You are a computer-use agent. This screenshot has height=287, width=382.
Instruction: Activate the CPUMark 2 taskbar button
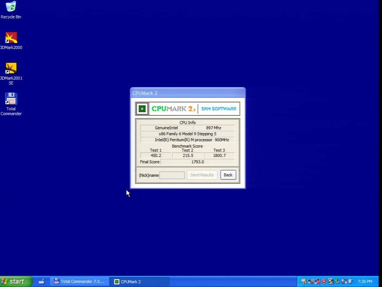139,281
